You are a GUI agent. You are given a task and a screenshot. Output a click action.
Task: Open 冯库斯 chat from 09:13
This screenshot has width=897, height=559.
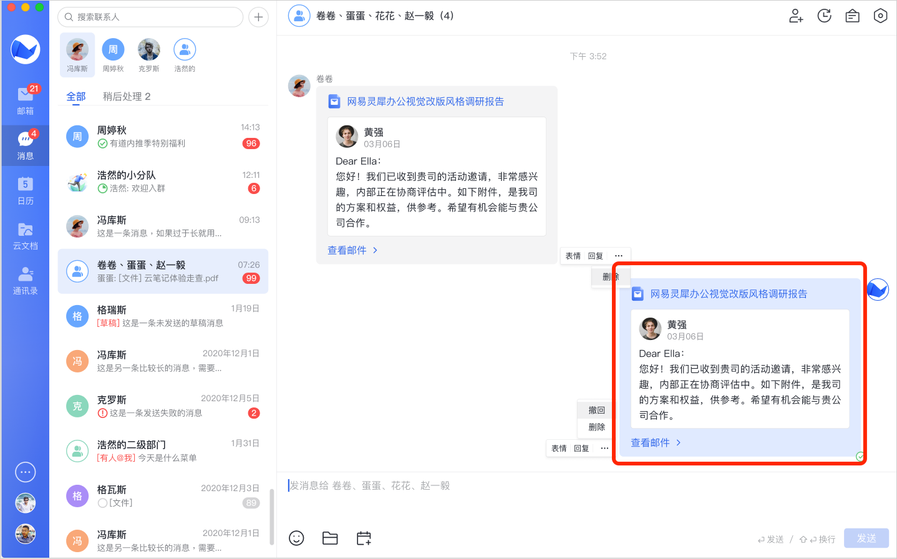click(163, 226)
